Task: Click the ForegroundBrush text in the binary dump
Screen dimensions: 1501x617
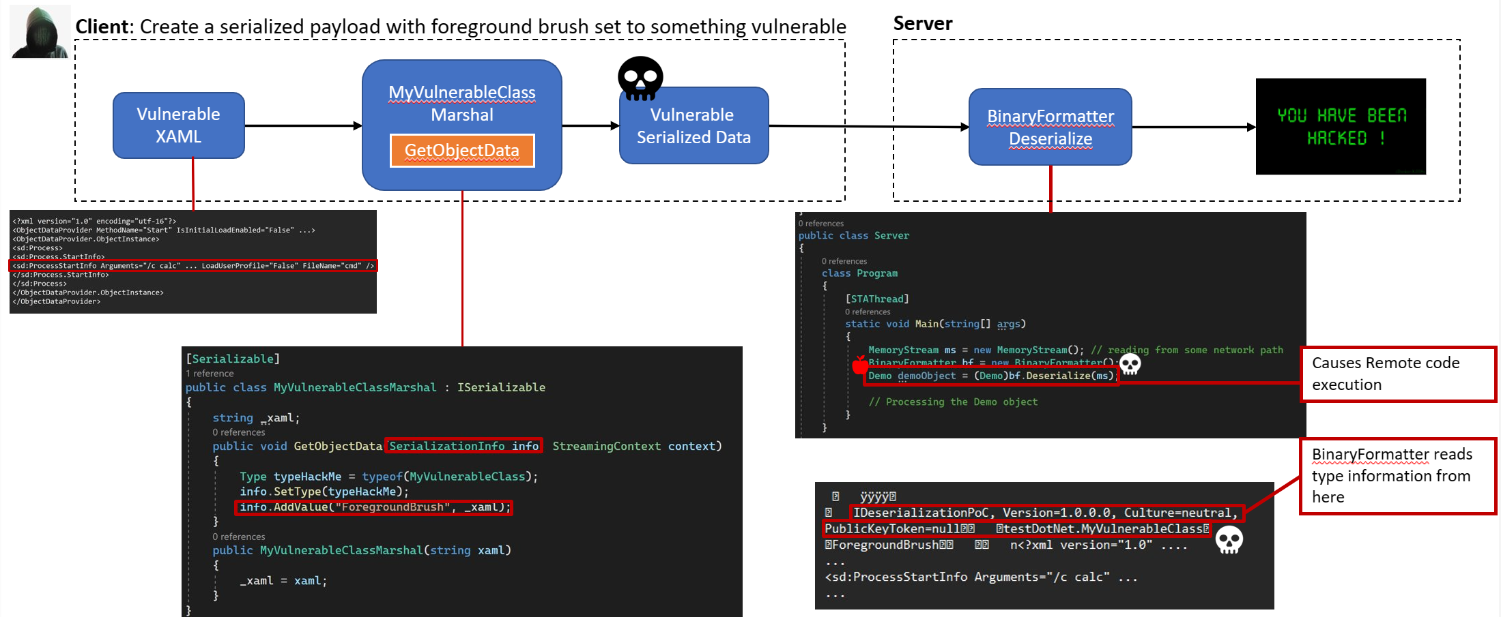Action: (884, 545)
